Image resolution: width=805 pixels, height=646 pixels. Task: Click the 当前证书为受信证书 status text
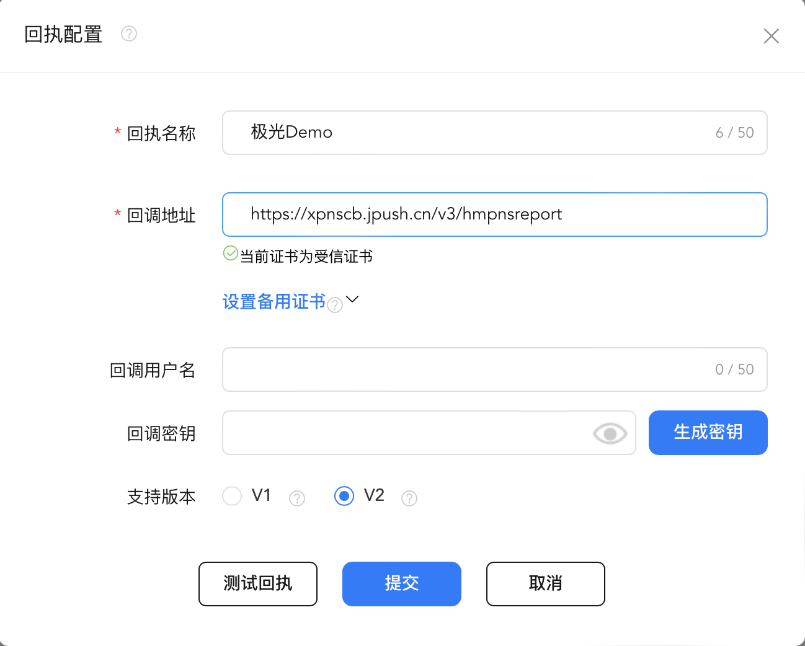[x=306, y=257]
